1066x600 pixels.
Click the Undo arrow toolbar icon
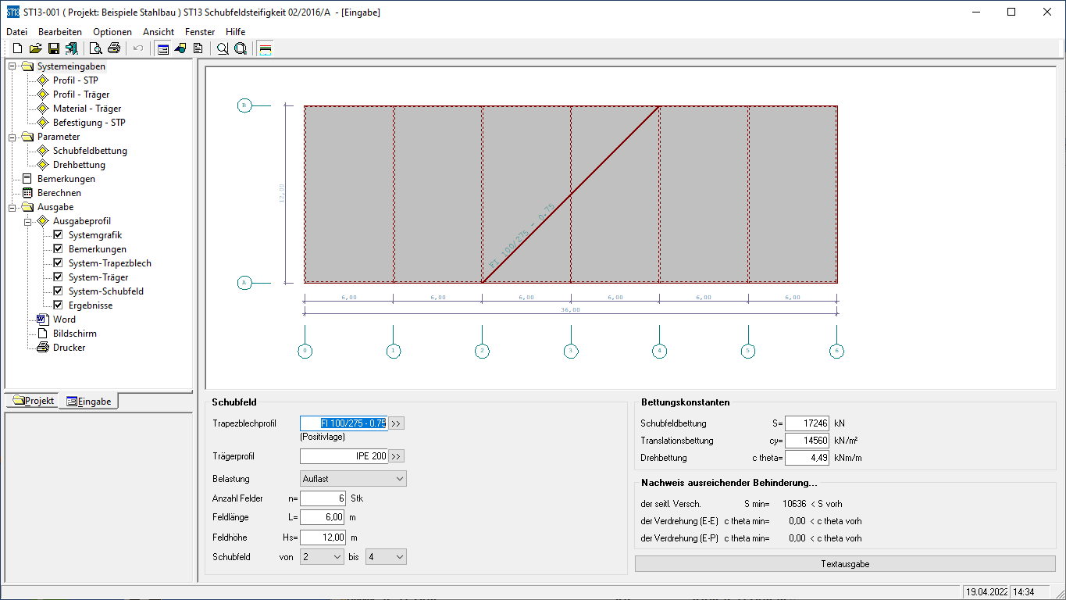click(138, 48)
